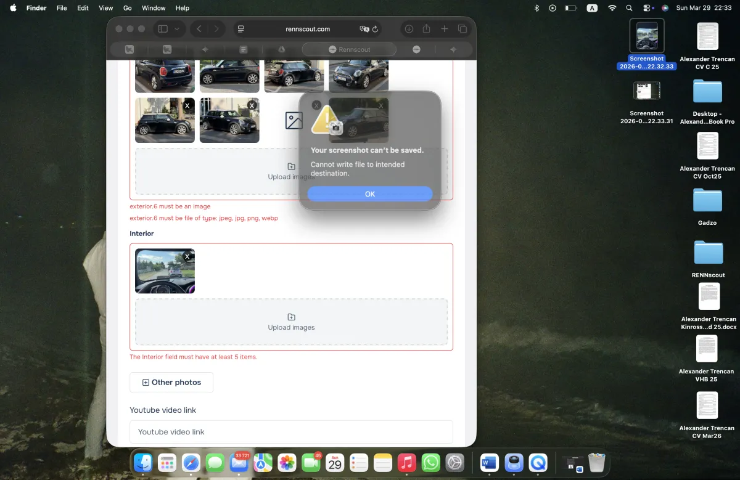Open WhatsApp from the dock

point(430,462)
